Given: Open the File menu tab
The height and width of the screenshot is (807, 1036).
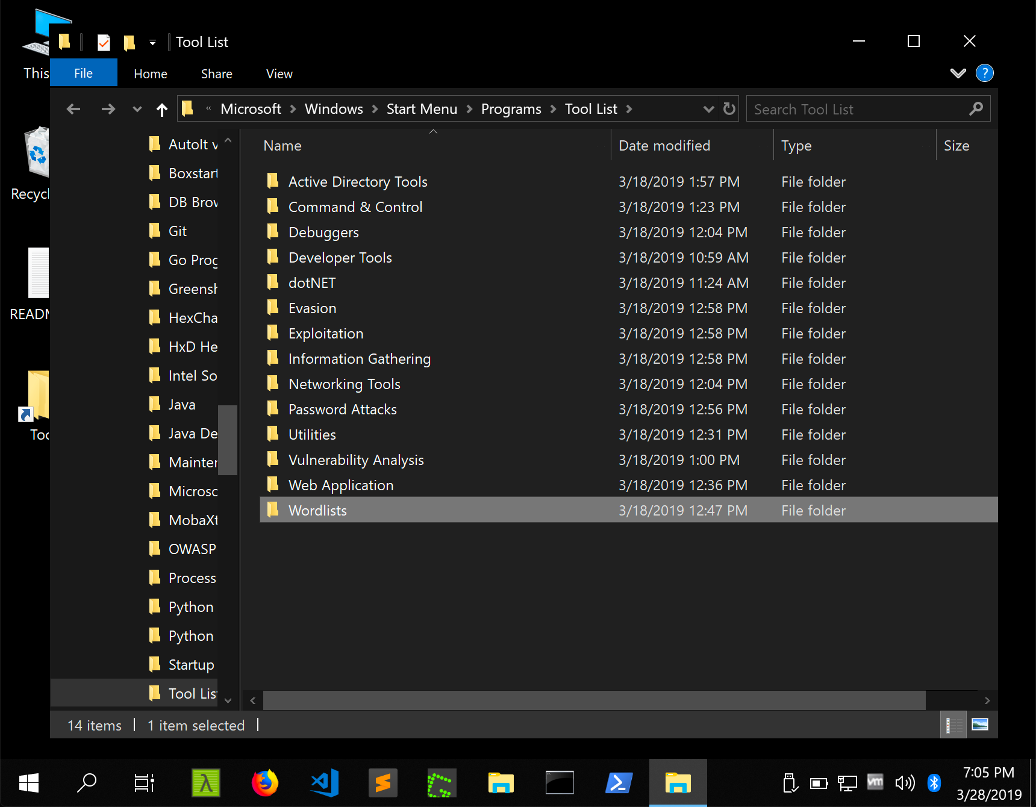Looking at the screenshot, I should (x=83, y=73).
